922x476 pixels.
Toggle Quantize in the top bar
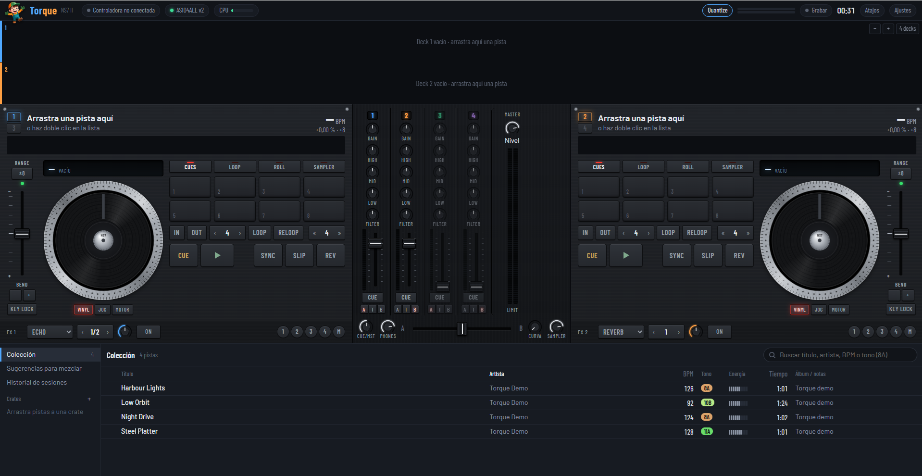(x=717, y=11)
